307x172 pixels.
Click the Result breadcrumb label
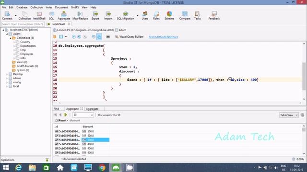63,120
